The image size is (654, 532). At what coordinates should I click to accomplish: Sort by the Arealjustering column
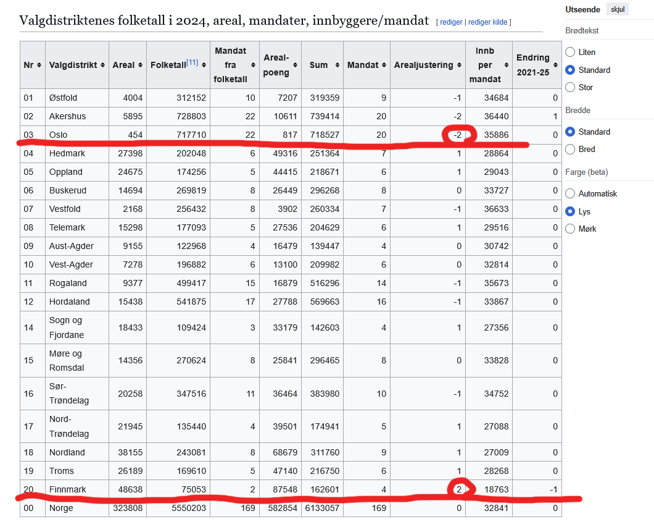click(x=458, y=65)
